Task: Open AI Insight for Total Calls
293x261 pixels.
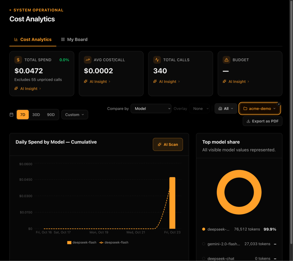Action: (x=166, y=81)
